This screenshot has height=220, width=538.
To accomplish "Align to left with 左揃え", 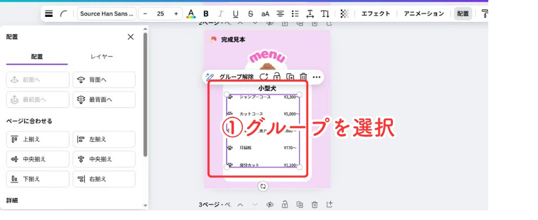I will [104, 139].
